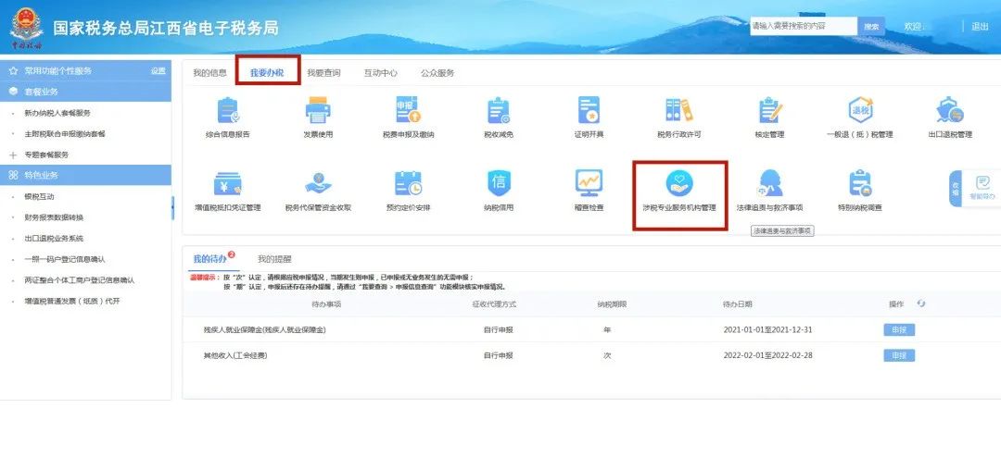The height and width of the screenshot is (470, 1001).
Task: Open 出口退税业务系统 in sidebar
Action: click(x=54, y=238)
